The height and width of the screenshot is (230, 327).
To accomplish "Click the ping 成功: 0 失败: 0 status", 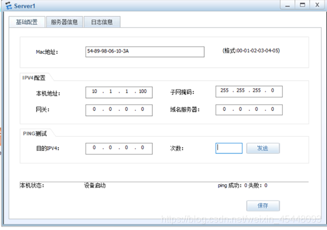I will coord(243,185).
